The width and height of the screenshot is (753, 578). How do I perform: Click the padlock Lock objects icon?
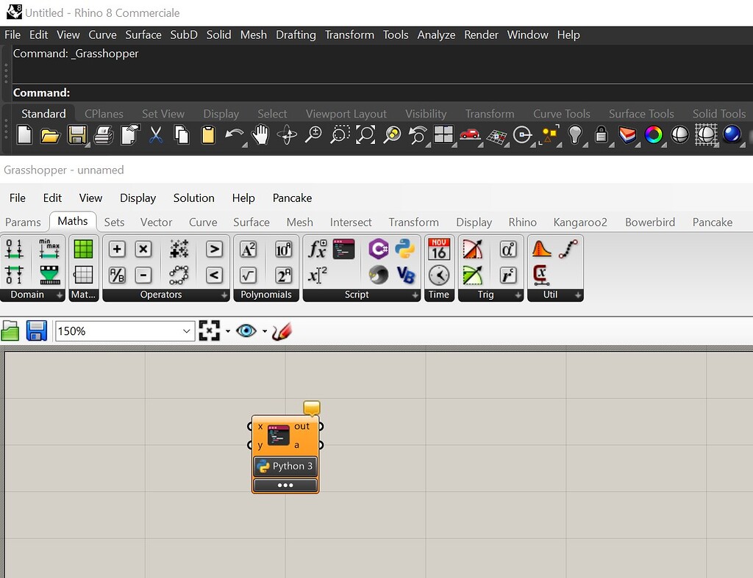coord(601,135)
